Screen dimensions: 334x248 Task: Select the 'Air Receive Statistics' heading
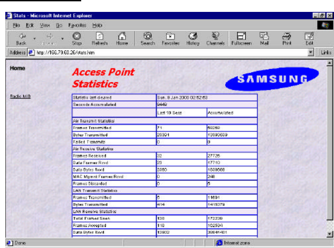tap(93, 149)
